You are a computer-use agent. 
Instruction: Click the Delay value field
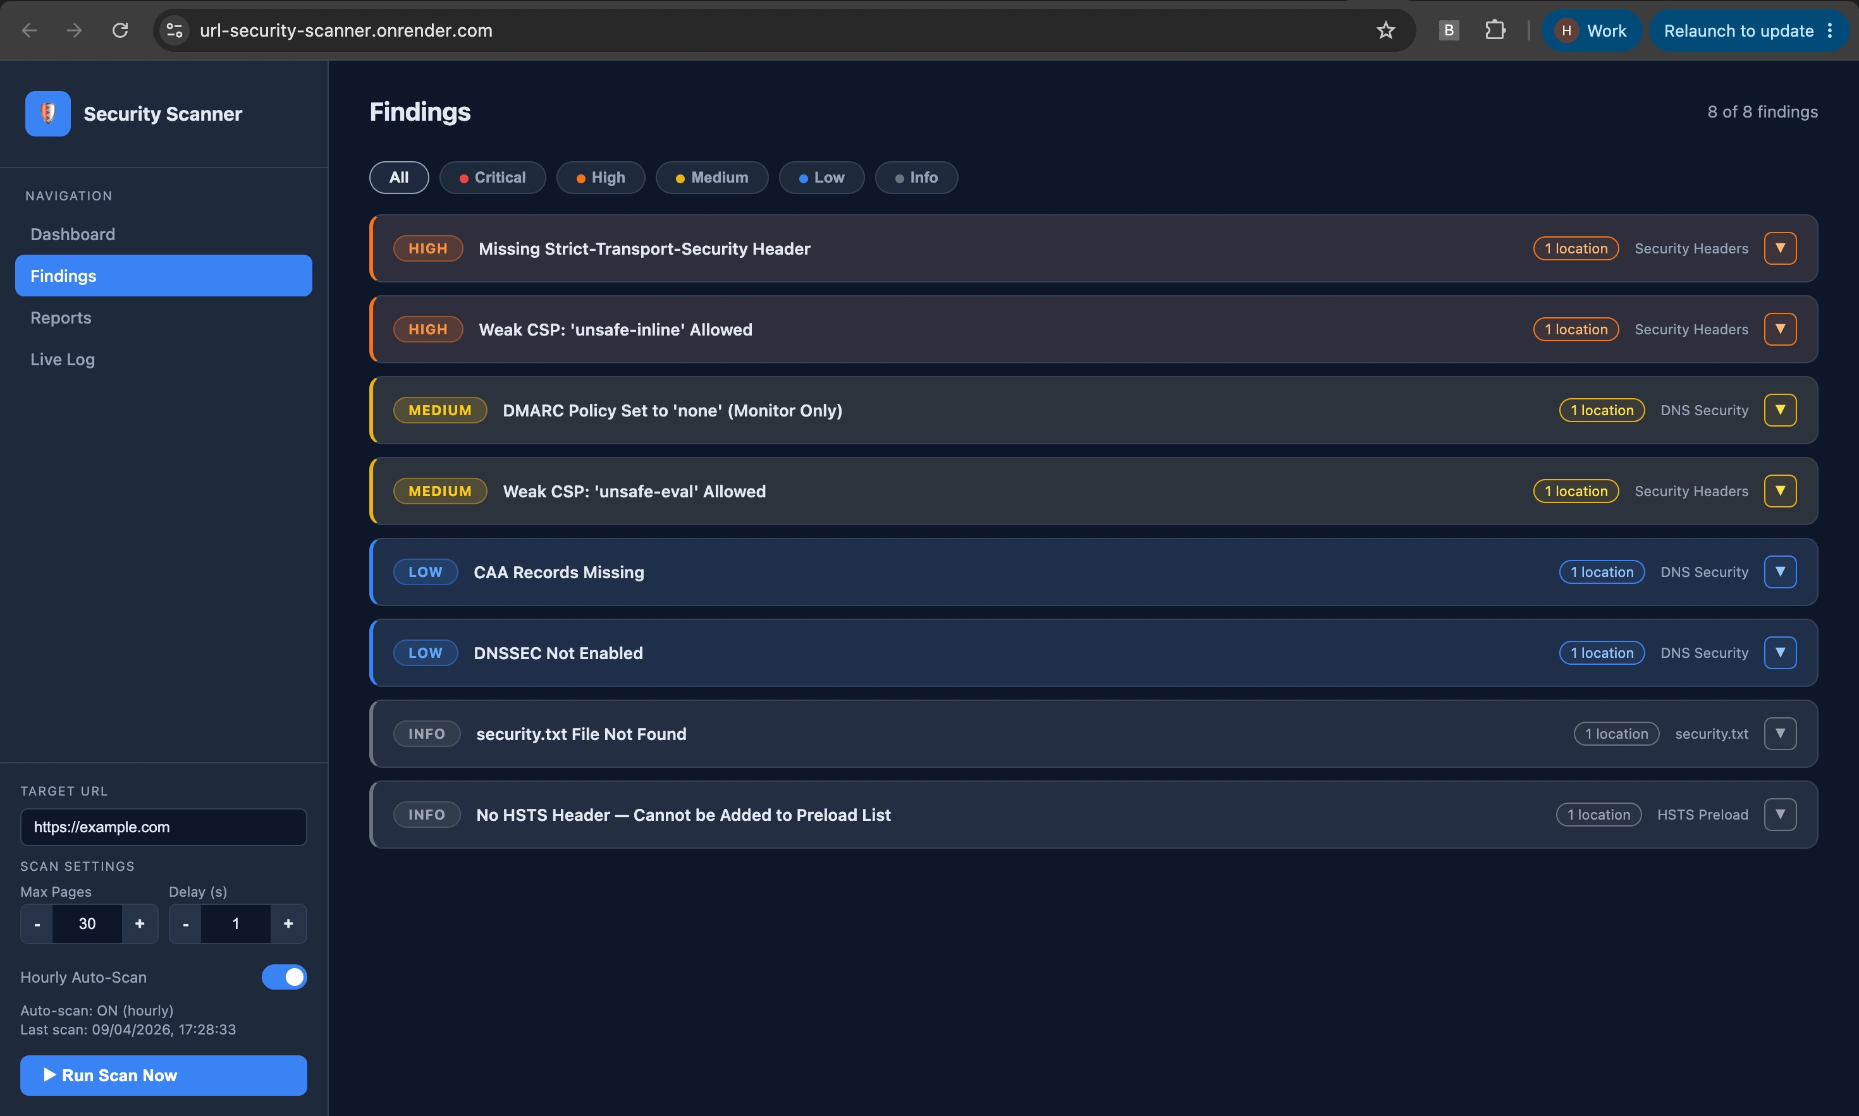(x=235, y=923)
